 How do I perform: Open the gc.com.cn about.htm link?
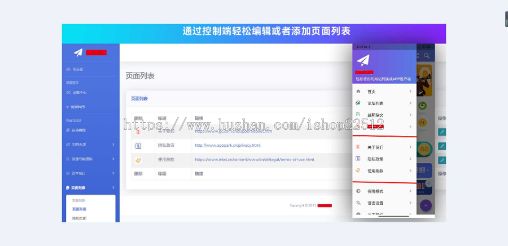233,131
